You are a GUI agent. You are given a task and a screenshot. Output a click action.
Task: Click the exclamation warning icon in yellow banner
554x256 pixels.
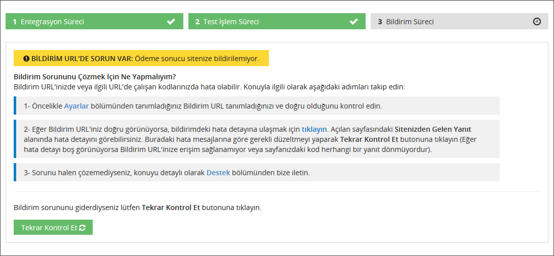[26, 59]
